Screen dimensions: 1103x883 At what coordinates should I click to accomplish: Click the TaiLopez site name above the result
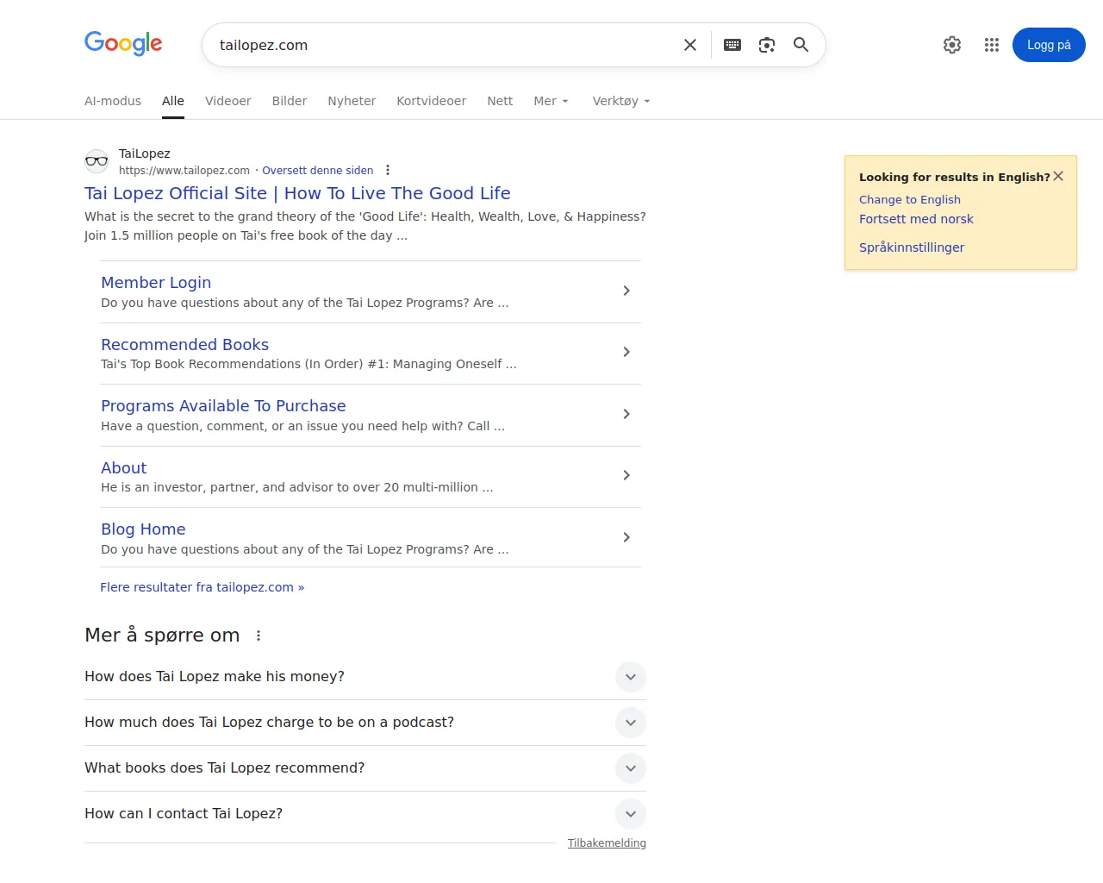[x=145, y=153]
